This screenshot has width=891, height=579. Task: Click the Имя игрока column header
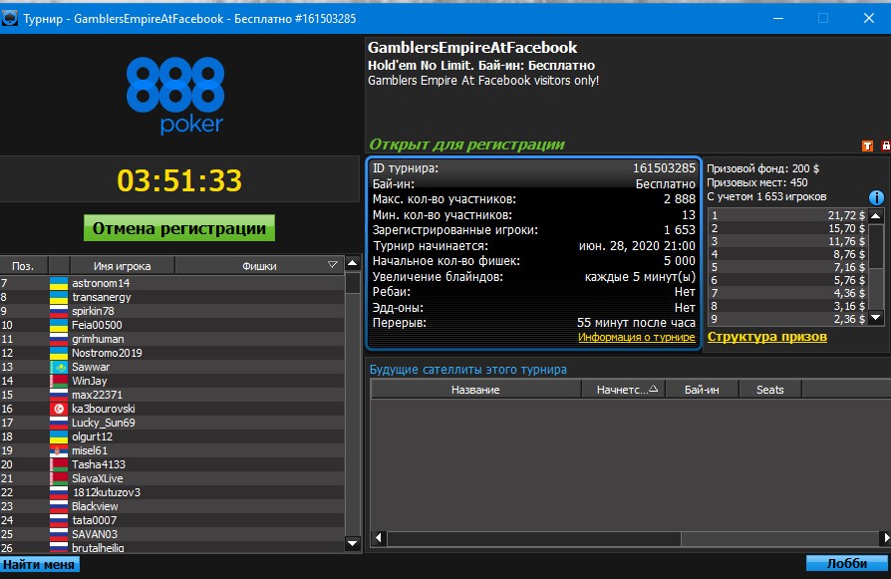click(123, 265)
